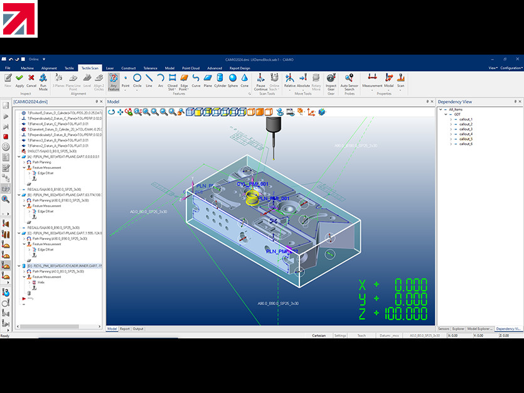Click the probe icon in Model view toolbar

pyautogui.click(x=280, y=112)
